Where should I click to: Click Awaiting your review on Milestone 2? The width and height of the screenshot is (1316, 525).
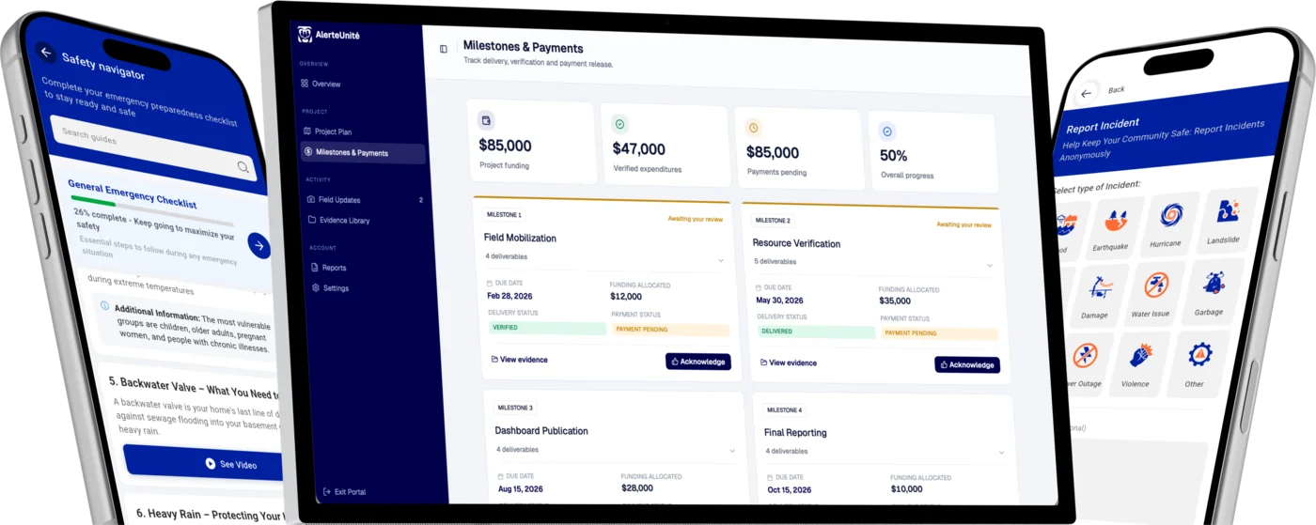tap(963, 224)
